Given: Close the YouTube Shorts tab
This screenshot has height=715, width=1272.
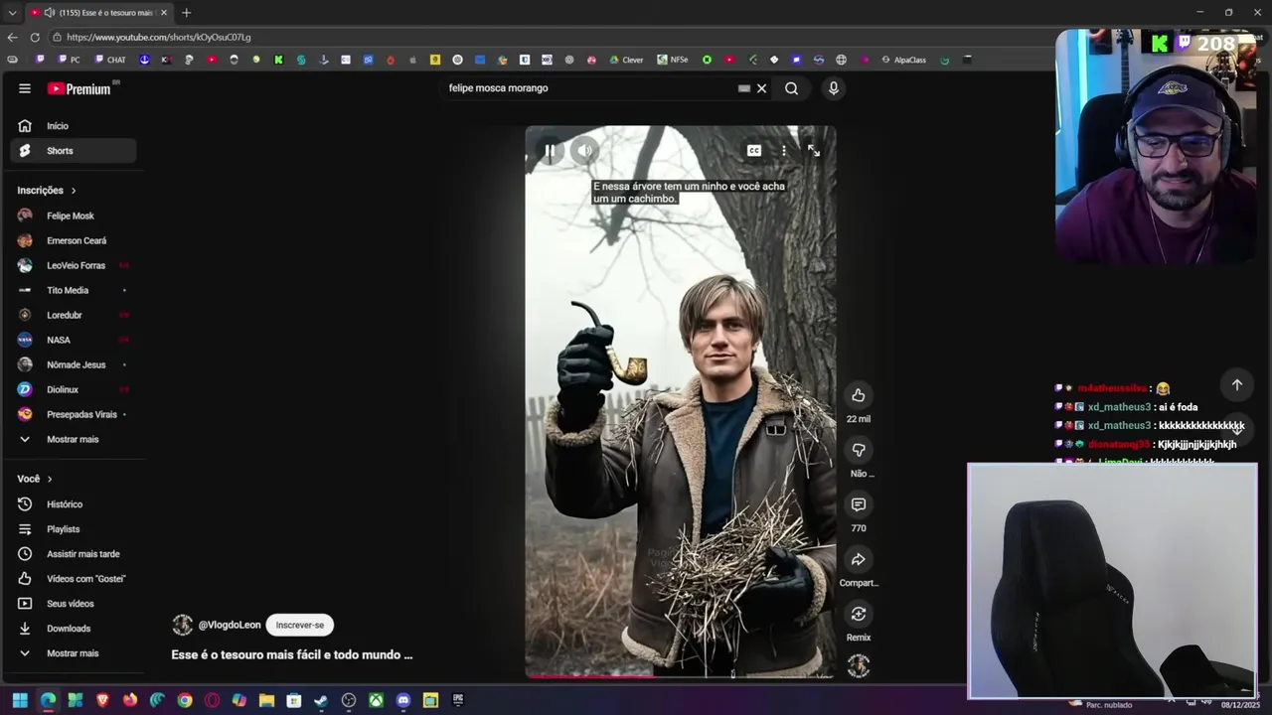Looking at the screenshot, I should pyautogui.click(x=164, y=13).
